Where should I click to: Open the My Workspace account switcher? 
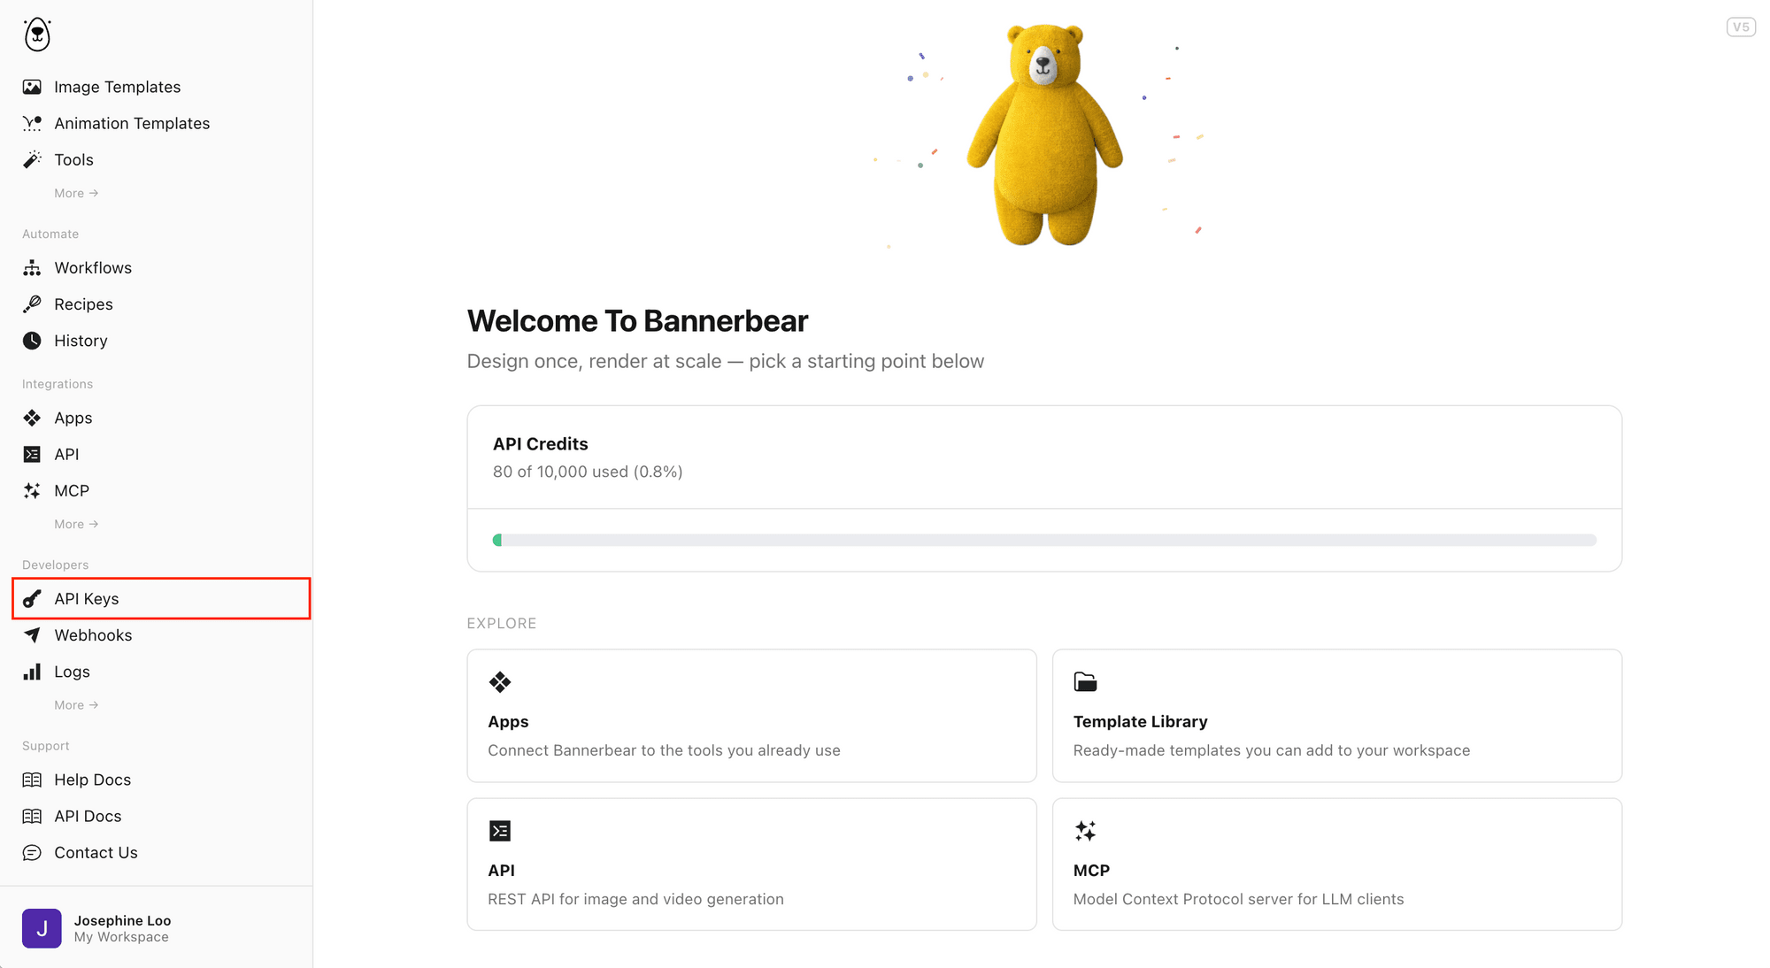(x=156, y=928)
